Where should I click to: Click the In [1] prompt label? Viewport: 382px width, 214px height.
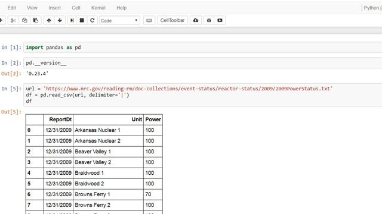[11, 48]
